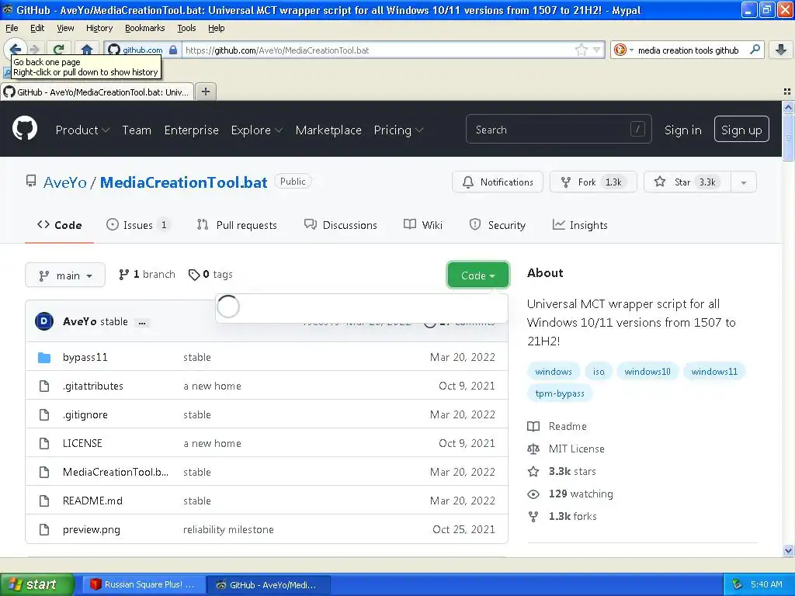Open the Tools menu
This screenshot has width=795, height=596.
(186, 28)
